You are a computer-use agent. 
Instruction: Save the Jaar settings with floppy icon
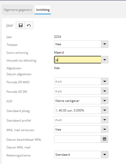pyautogui.click(x=20, y=25)
